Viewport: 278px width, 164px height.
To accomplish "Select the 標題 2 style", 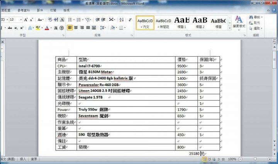I will [200, 23].
